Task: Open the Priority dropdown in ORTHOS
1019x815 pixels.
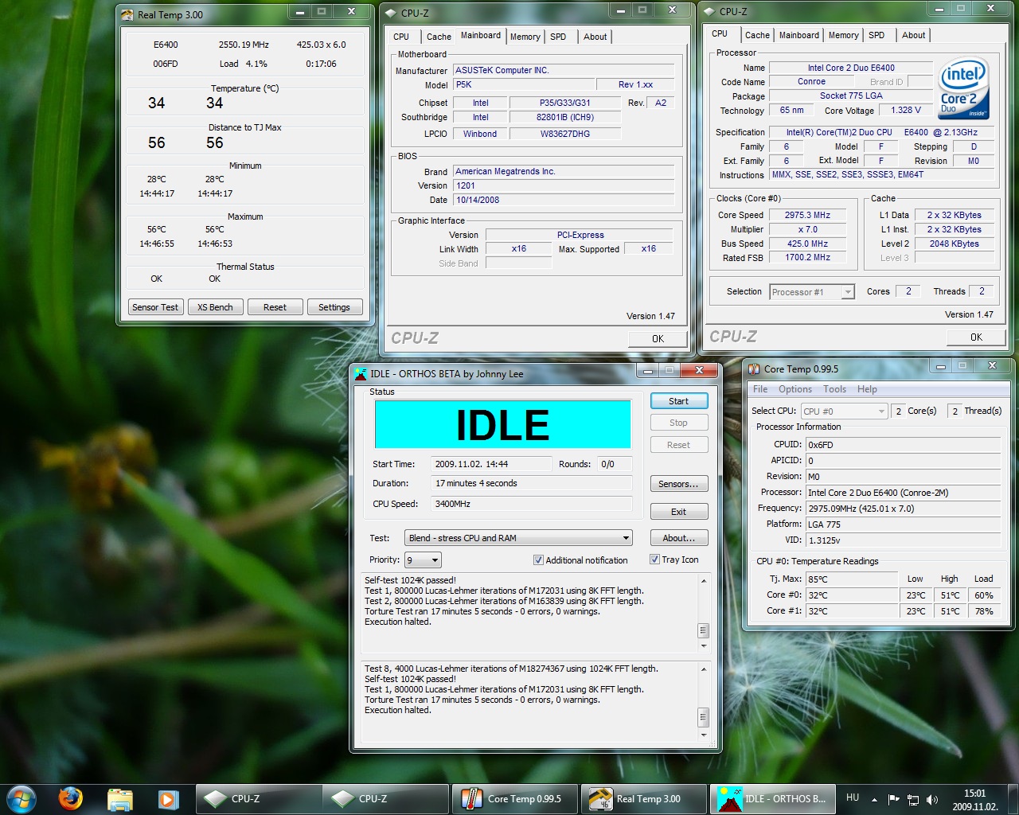Action: point(423,560)
